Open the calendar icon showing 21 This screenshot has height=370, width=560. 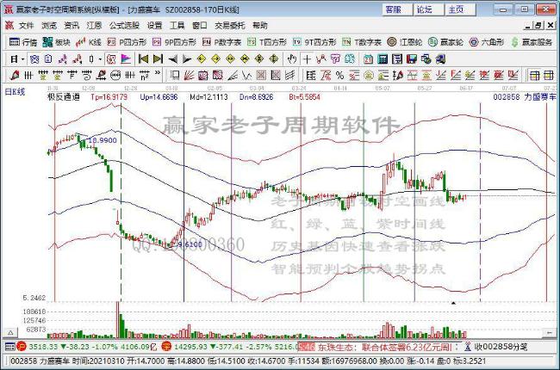[x=368, y=59]
